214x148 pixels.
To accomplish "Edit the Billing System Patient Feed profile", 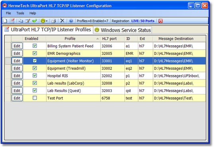I will 17,46.
